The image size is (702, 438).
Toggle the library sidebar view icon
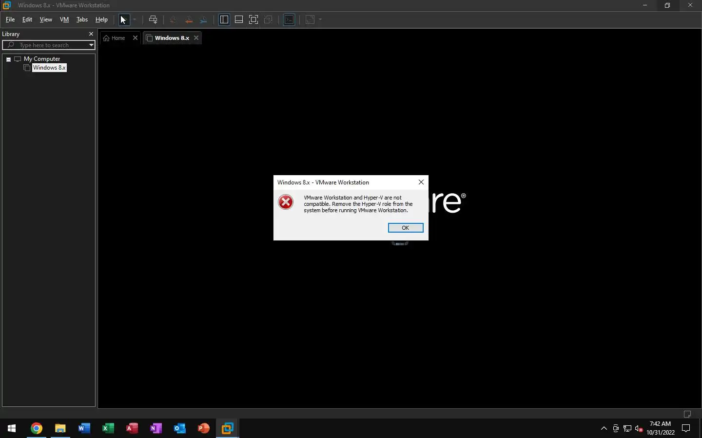pos(224,20)
